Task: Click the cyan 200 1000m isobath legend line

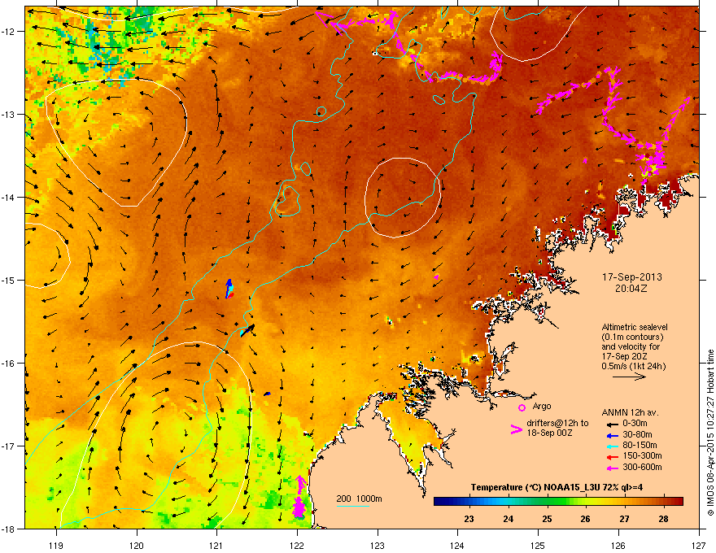Action: pyautogui.click(x=353, y=506)
